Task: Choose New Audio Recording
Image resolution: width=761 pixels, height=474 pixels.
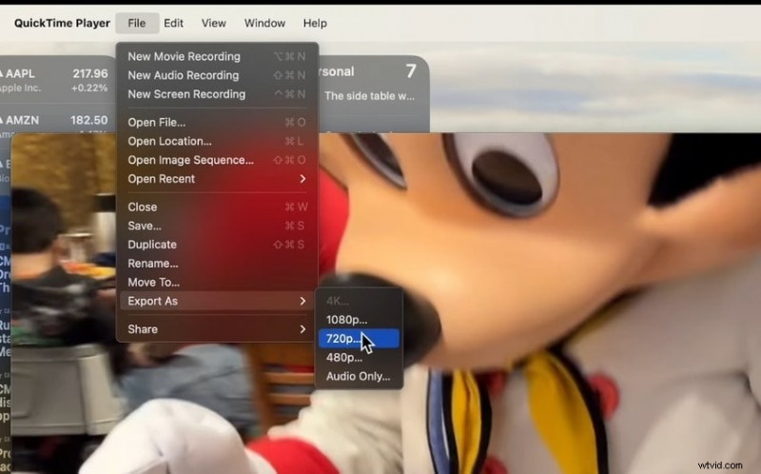Action: click(x=217, y=75)
